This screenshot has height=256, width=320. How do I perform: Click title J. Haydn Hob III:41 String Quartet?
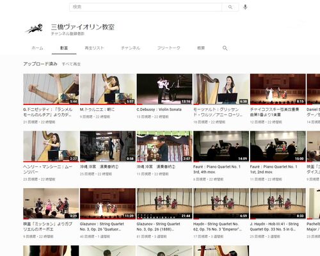click(275, 227)
